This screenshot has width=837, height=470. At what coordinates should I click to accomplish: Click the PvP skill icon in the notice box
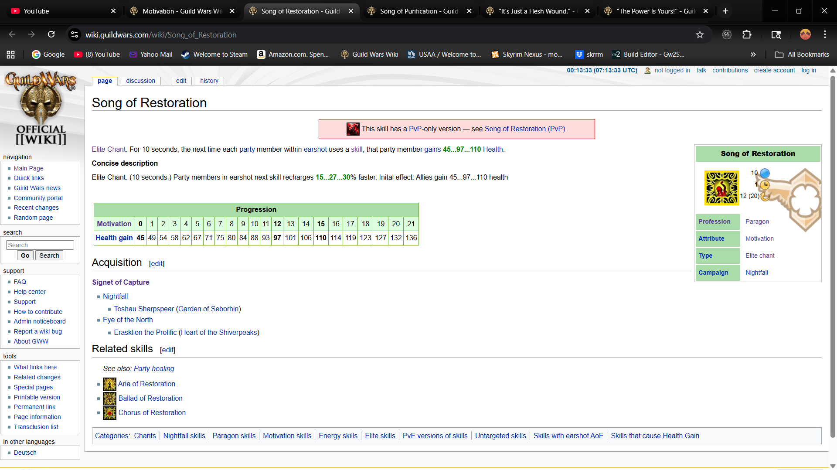pyautogui.click(x=353, y=129)
